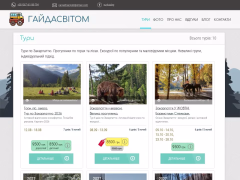This screenshot has height=180, width=240.
Task: Open 'Закарпаття У ЖОВТНІ' tour title
Action: pyautogui.click(x=172, y=108)
